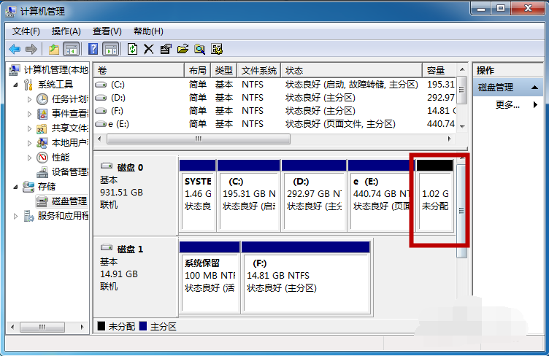Toggle the console tree show/hide button
This screenshot has height=356, width=549.
click(71, 49)
